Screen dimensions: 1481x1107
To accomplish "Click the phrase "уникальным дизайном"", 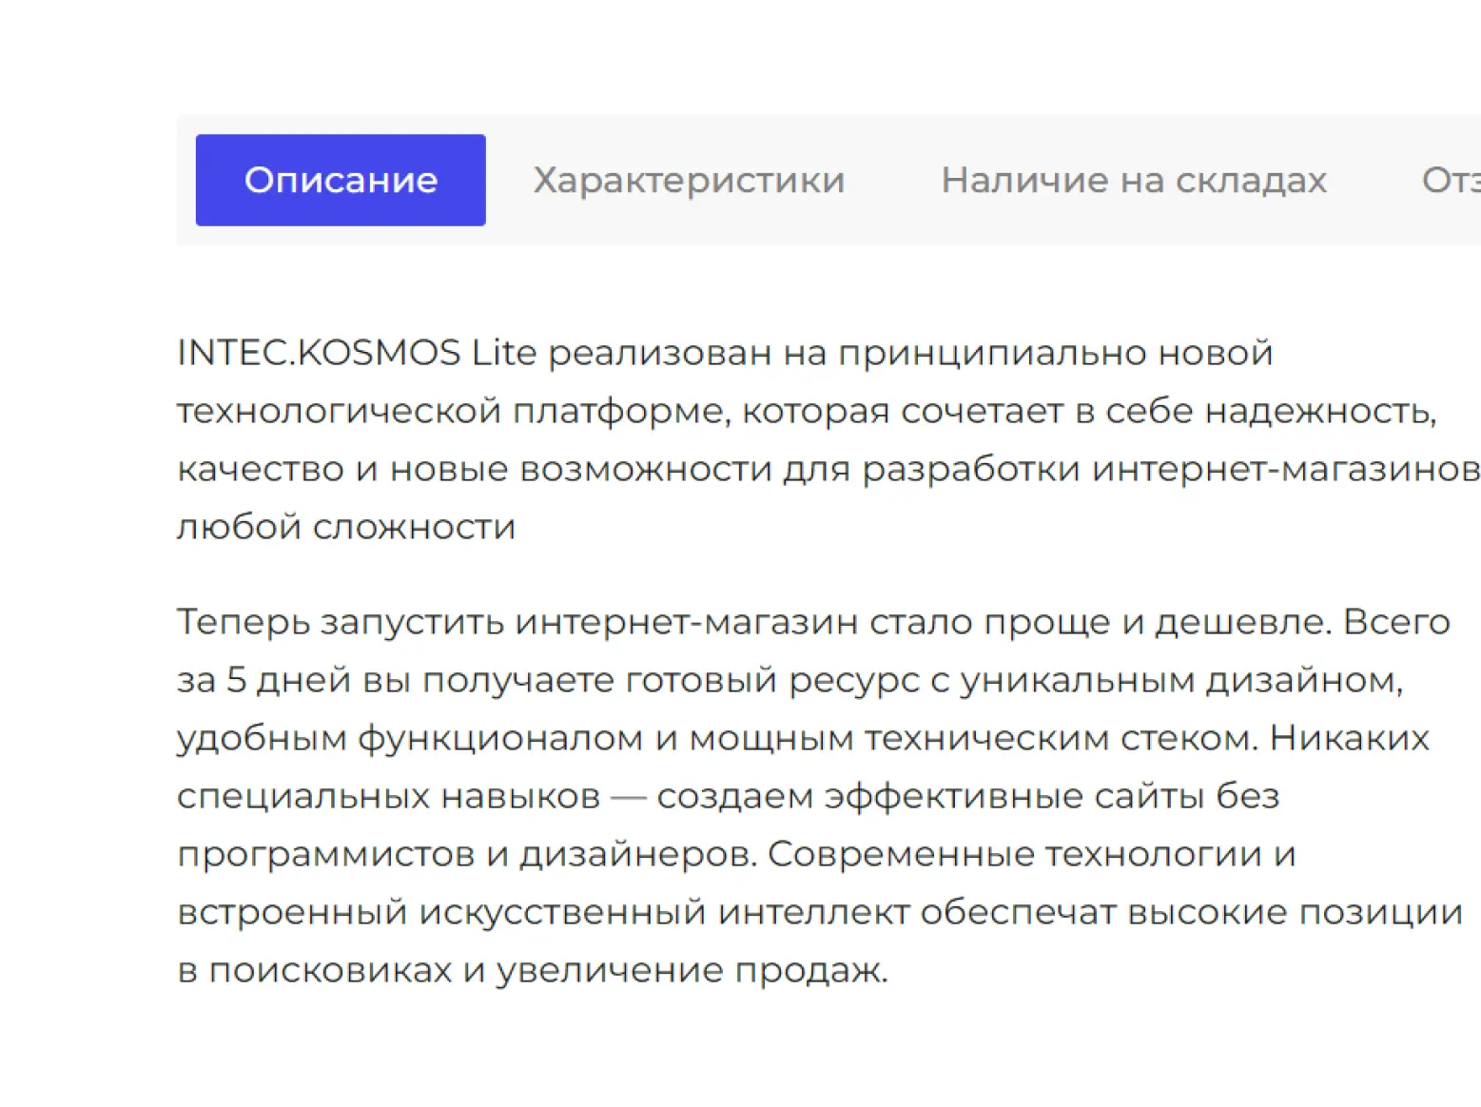I will pos(1179,680).
